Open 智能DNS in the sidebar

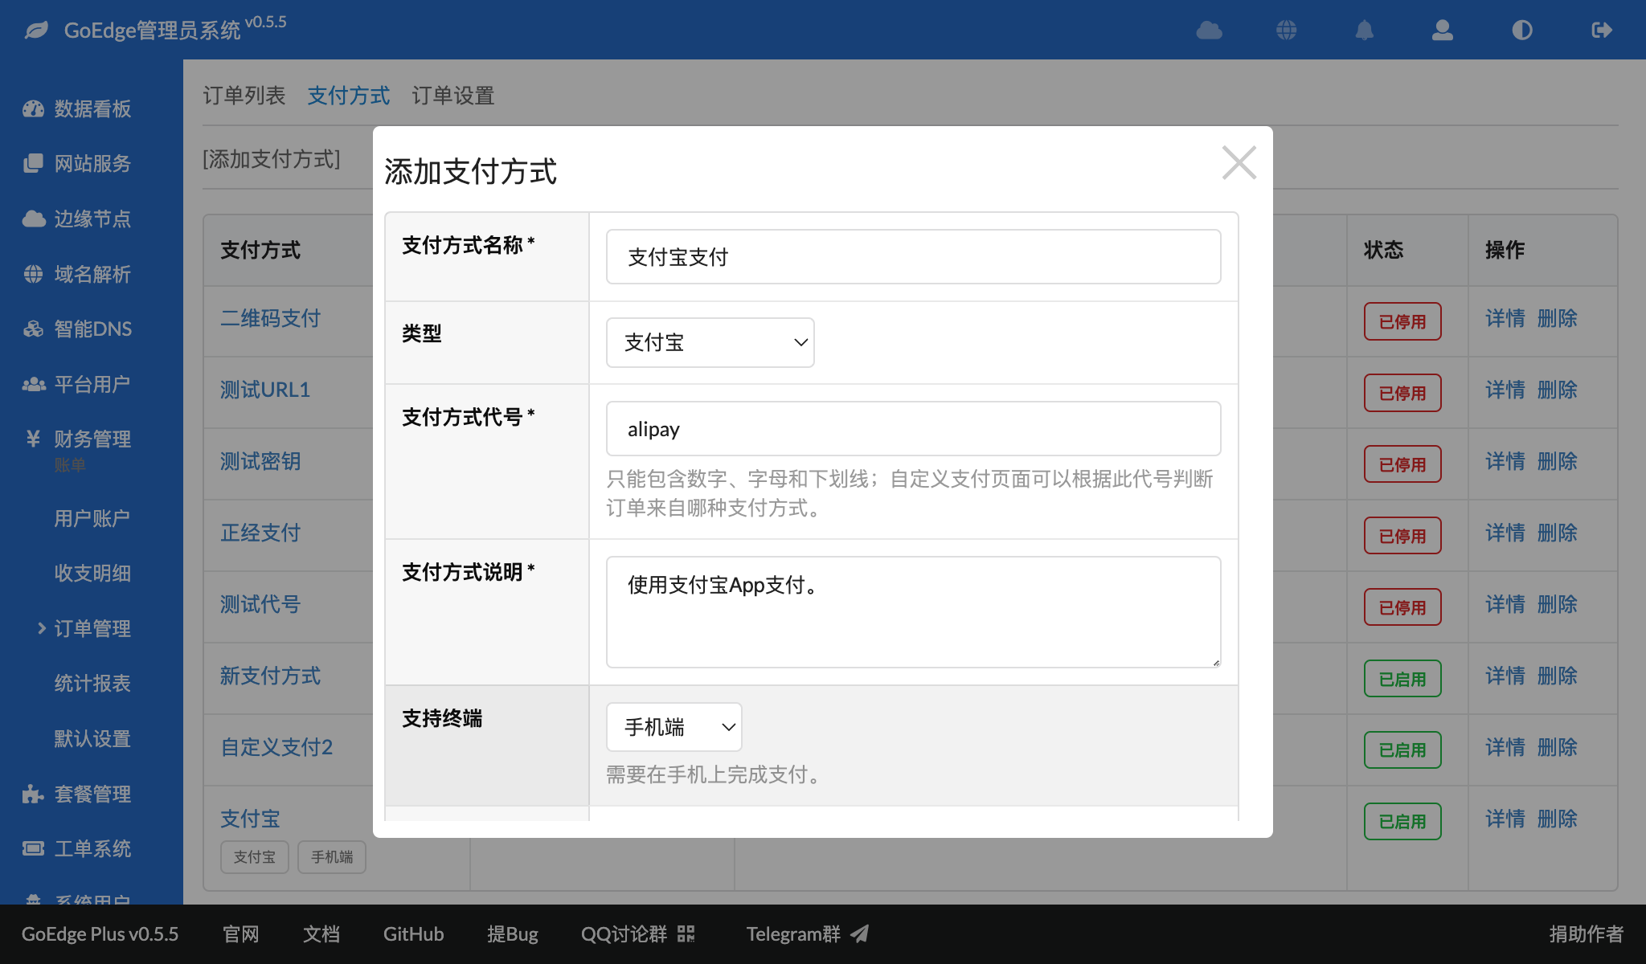click(92, 329)
